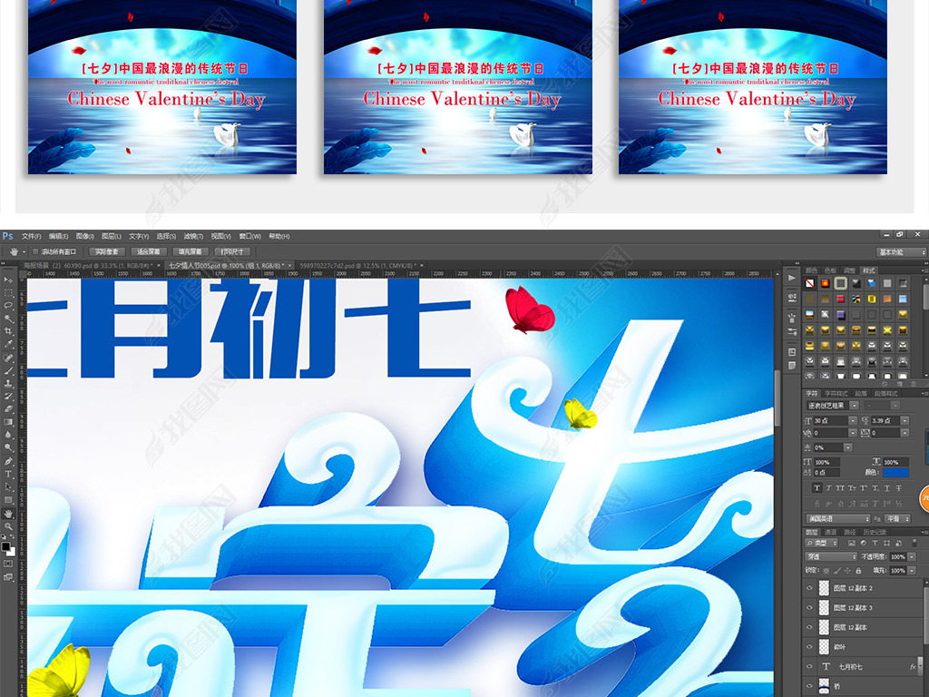The height and width of the screenshot is (697, 929).
Task: Expand the layer opacity dropdown arrow
Action: [910, 556]
